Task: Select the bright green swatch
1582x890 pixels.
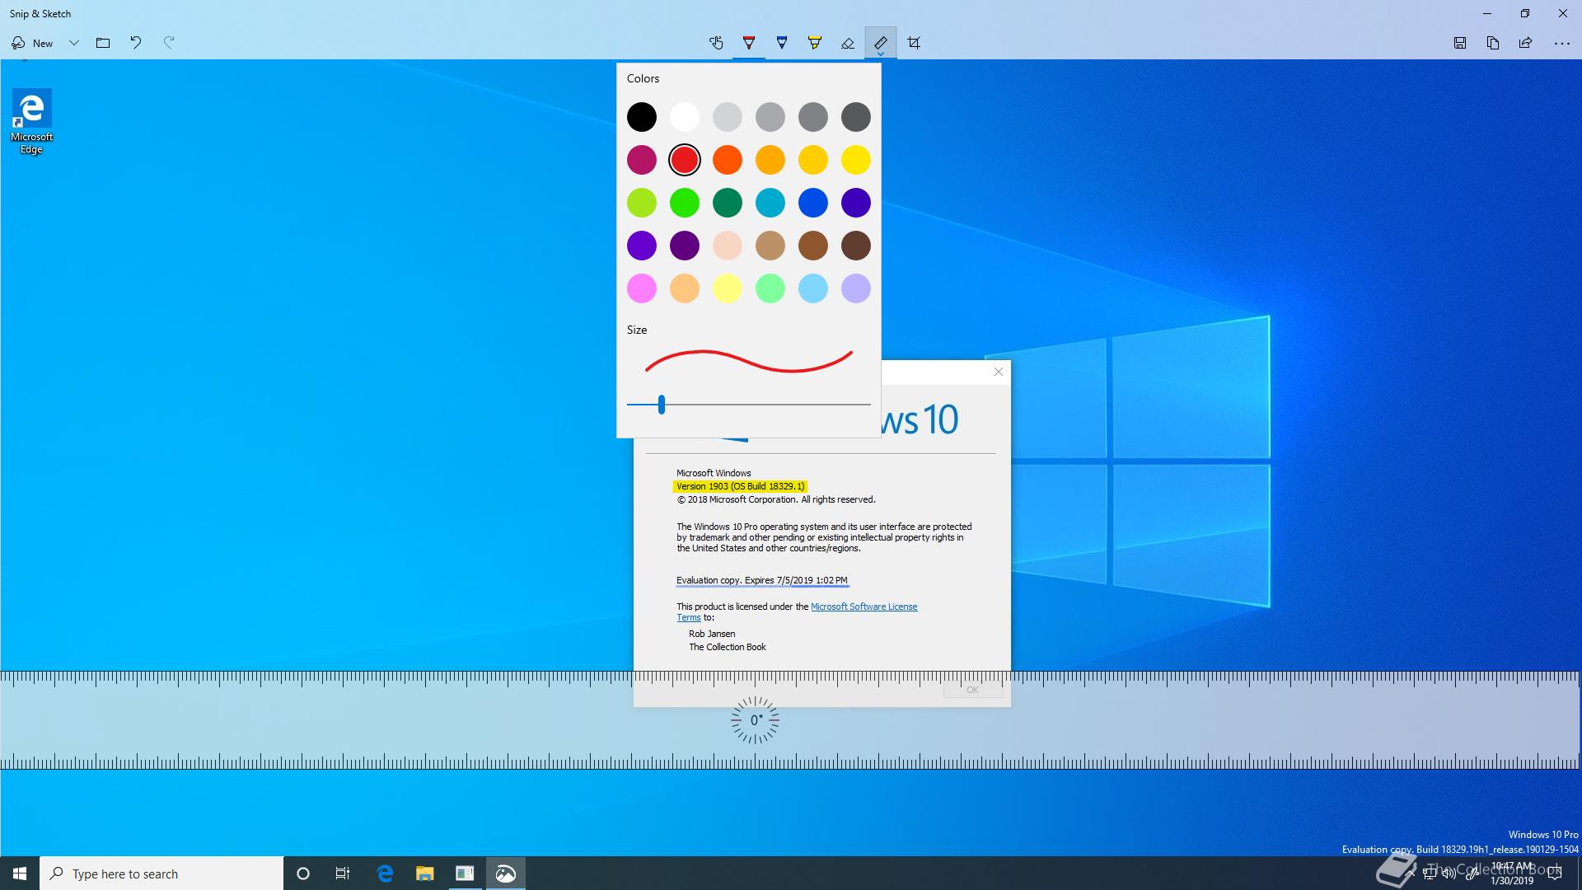Action: 685,203
